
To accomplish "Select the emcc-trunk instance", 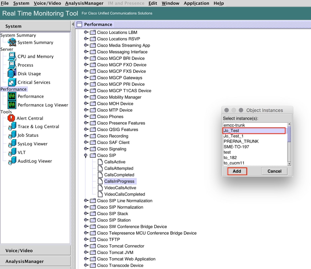I will (255, 125).
